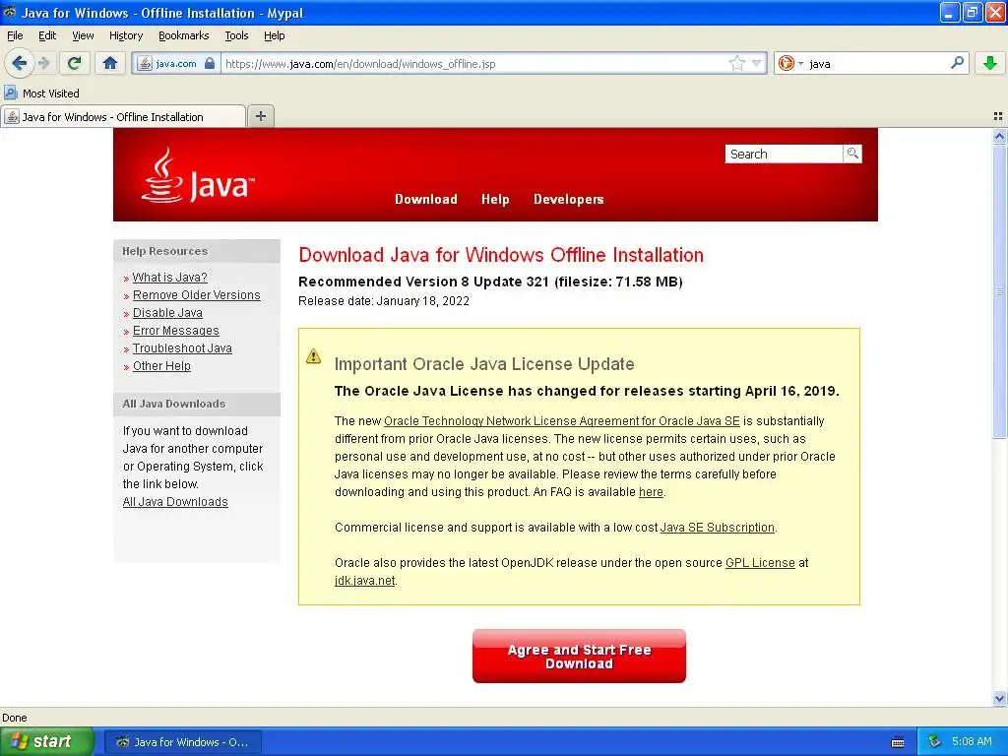Click the Java logo in the header

(x=198, y=175)
